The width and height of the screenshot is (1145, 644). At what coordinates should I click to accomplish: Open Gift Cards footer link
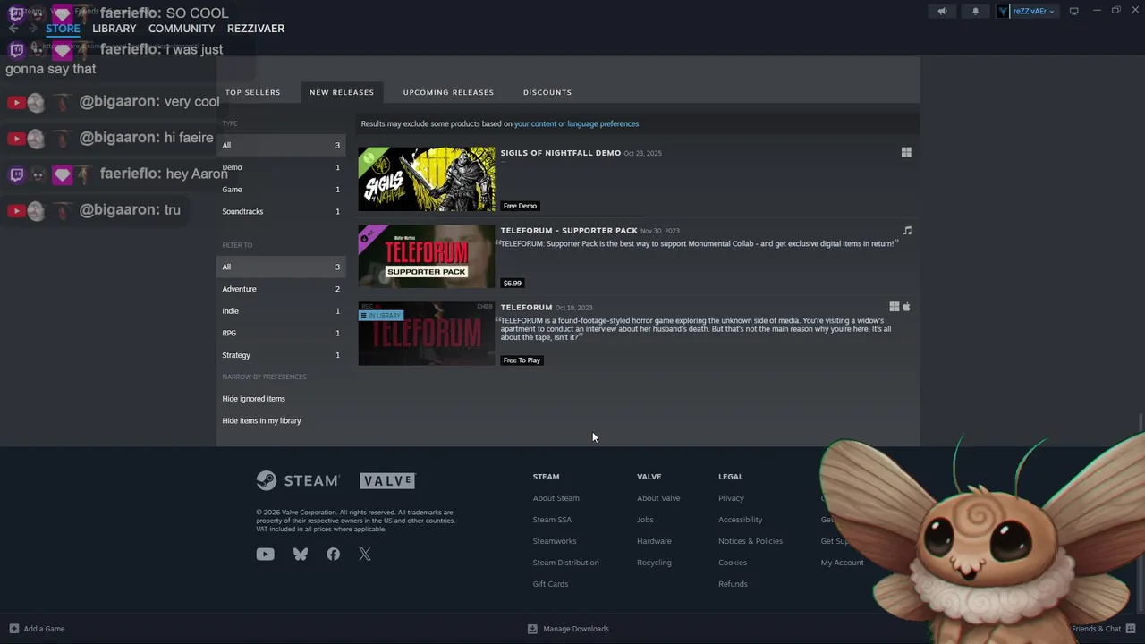click(550, 584)
